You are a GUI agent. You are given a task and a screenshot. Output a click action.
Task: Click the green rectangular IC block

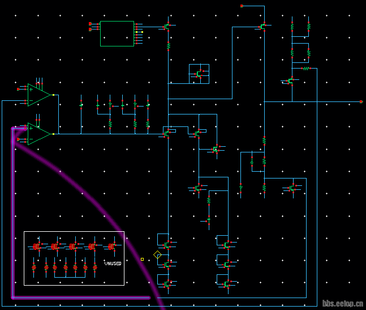[x=117, y=33]
